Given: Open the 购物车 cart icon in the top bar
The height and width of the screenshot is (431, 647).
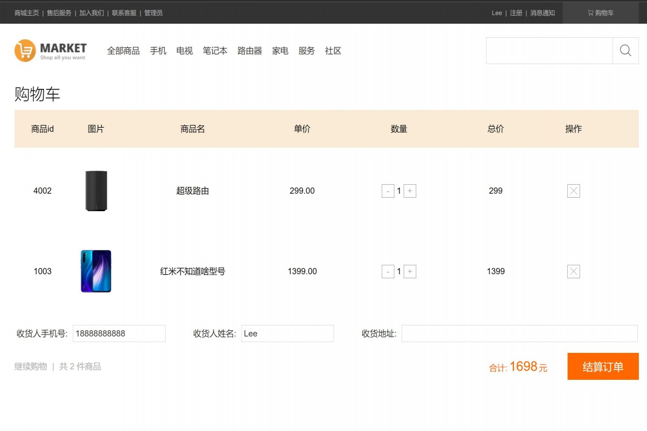Looking at the screenshot, I should [600, 12].
